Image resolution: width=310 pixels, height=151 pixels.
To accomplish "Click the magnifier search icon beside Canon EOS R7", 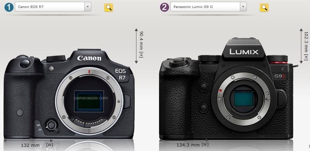I will tap(109, 8).
